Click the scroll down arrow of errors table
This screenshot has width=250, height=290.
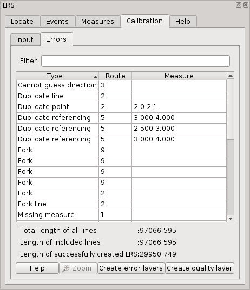(231, 219)
